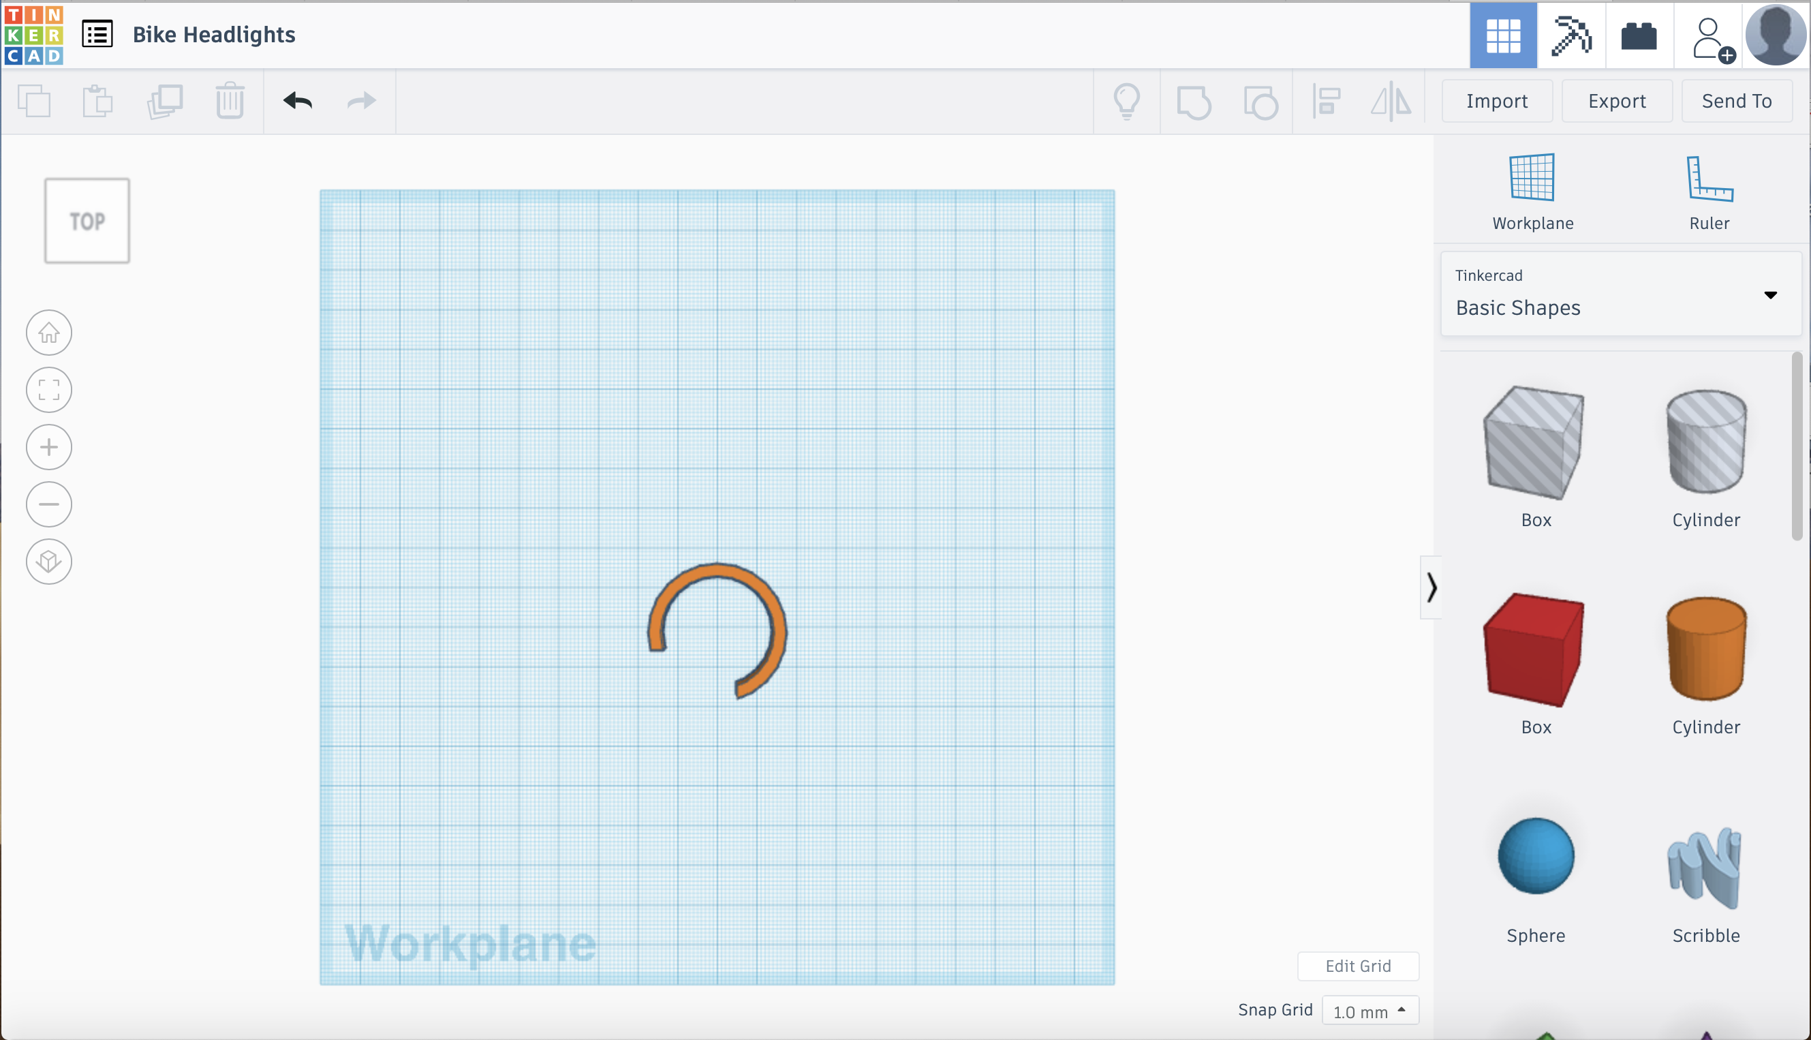Click the light bulb visibility icon
1811x1040 pixels.
[x=1127, y=102]
